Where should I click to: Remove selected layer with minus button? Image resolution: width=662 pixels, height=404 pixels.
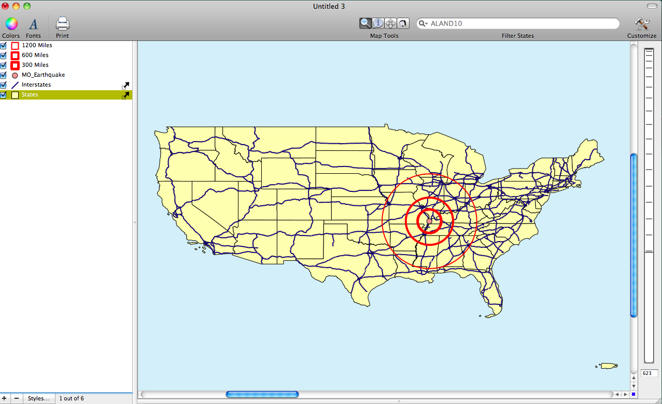(17, 398)
